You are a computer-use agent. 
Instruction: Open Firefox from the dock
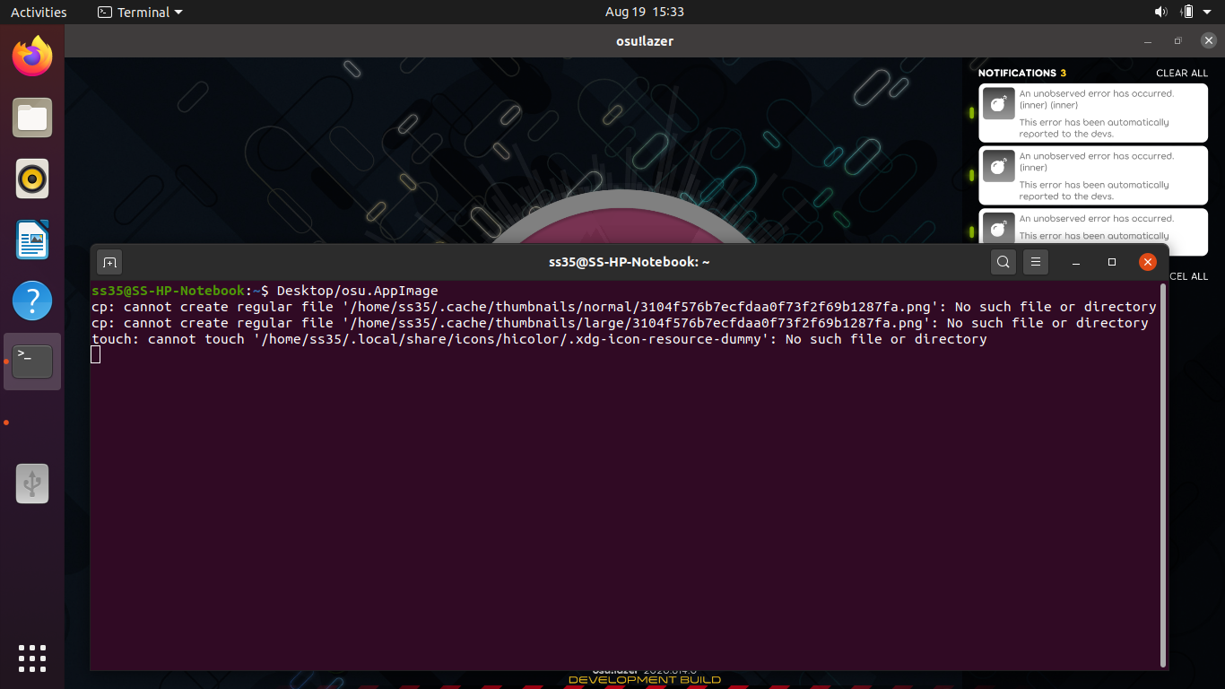(32, 57)
